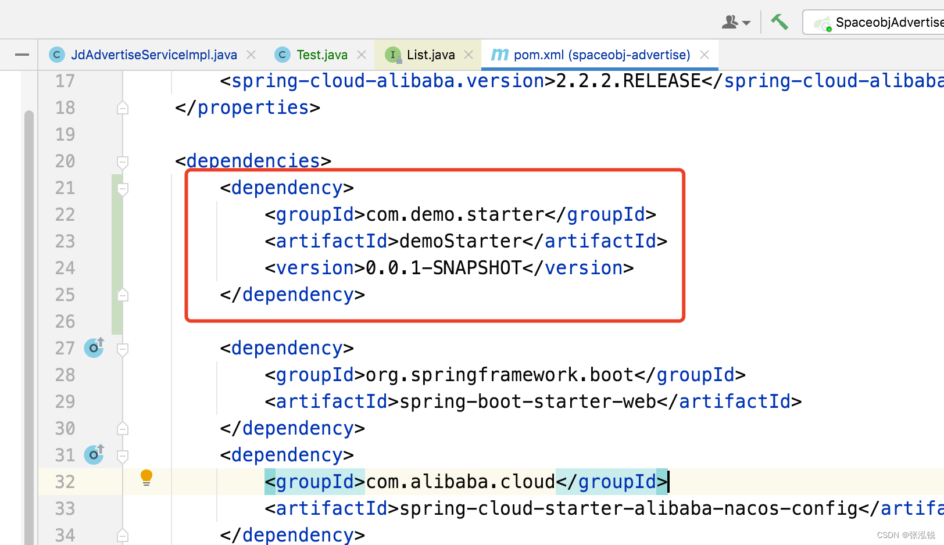Click 2.2.2.RELEASE version value on line 17
Image resolution: width=944 pixels, height=545 pixels.
(x=628, y=81)
